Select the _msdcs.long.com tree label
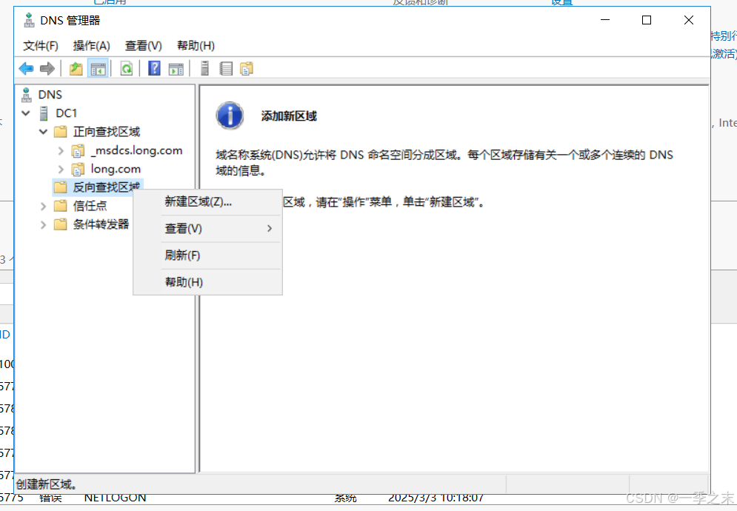Image resolution: width=737 pixels, height=511 pixels. 137,150
